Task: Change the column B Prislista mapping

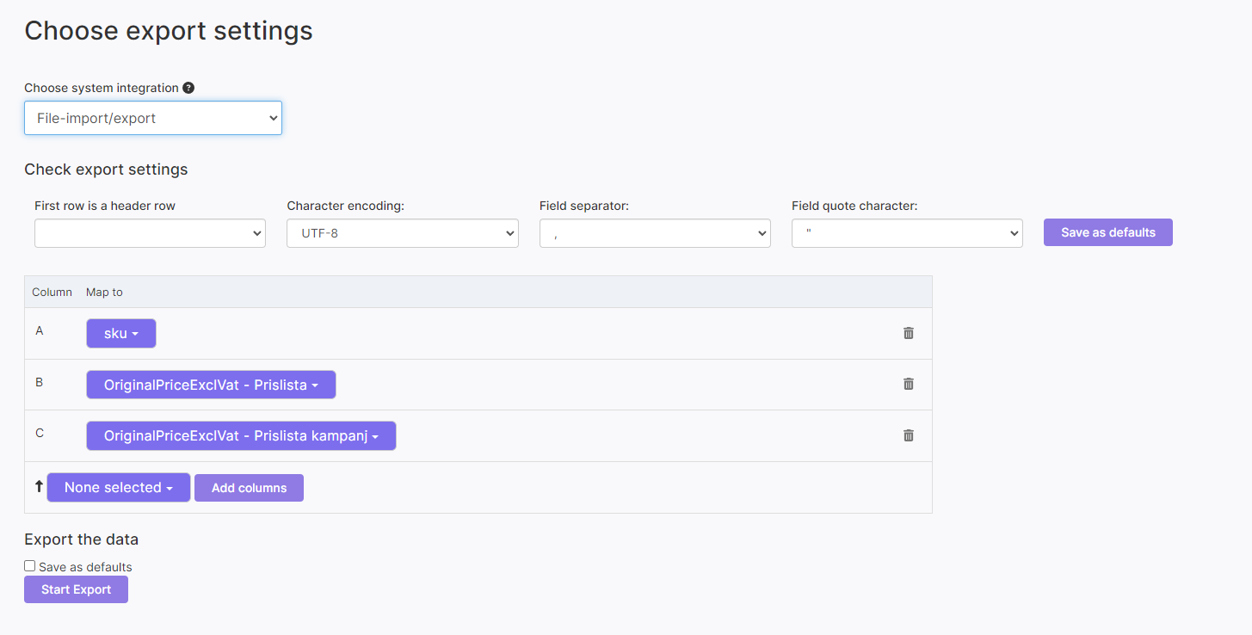Action: pyautogui.click(x=211, y=385)
